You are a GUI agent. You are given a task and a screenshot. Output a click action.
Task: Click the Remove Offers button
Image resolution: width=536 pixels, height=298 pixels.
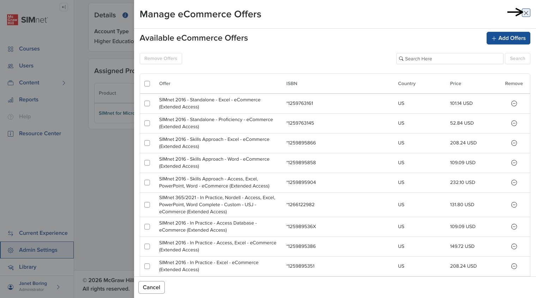(161, 59)
